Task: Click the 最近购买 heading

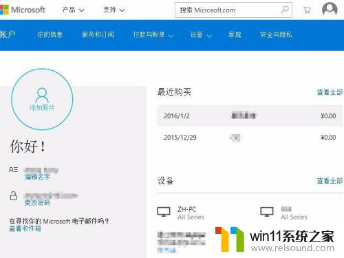Action: (174, 92)
